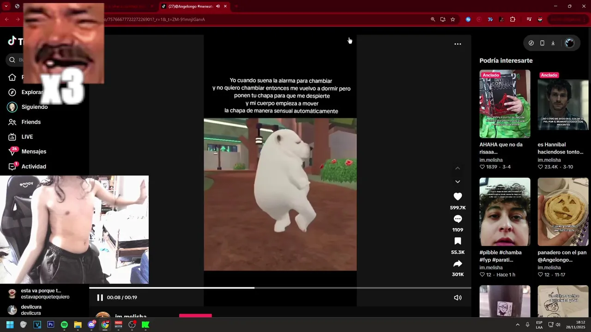Close the Angelongo TikTok browser tab

click(225, 6)
